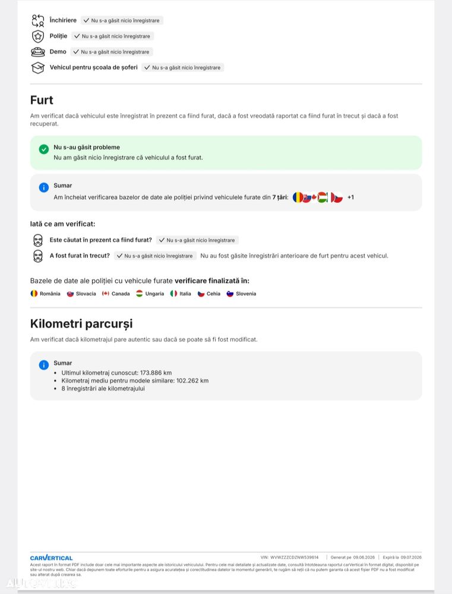The height and width of the screenshot is (594, 452).
Task: Click the driving school graduation cap icon
Action: click(x=38, y=68)
